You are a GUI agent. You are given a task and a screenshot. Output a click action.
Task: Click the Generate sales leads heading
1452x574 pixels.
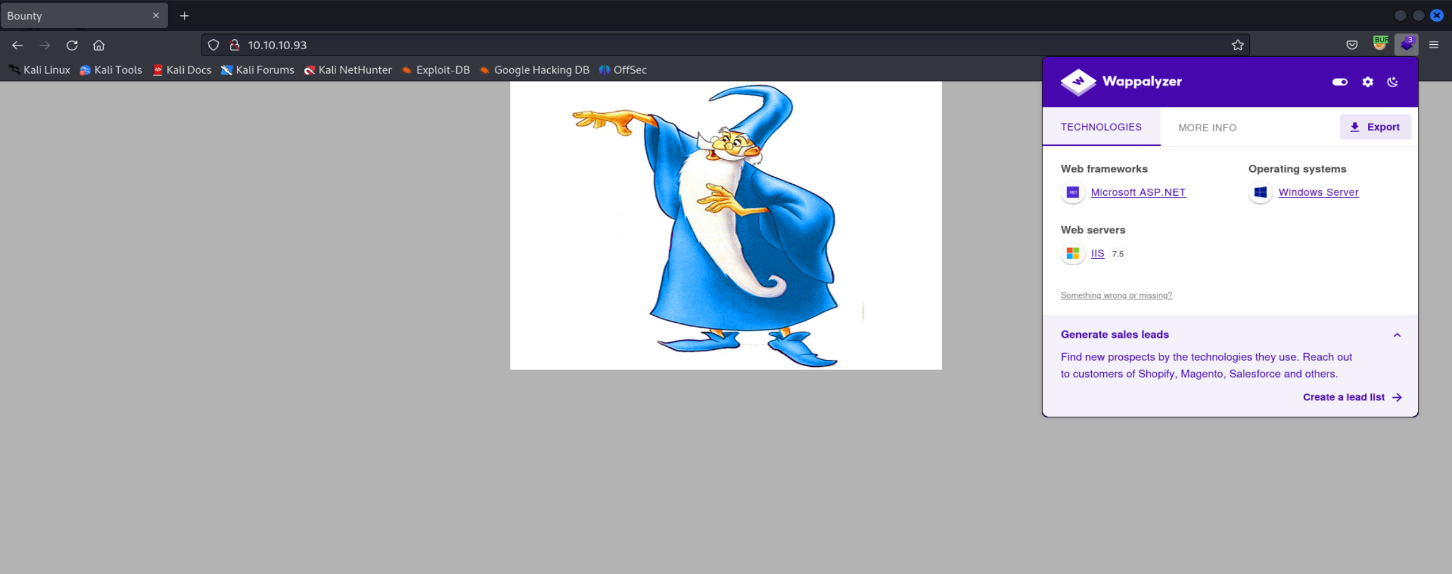[1115, 335]
